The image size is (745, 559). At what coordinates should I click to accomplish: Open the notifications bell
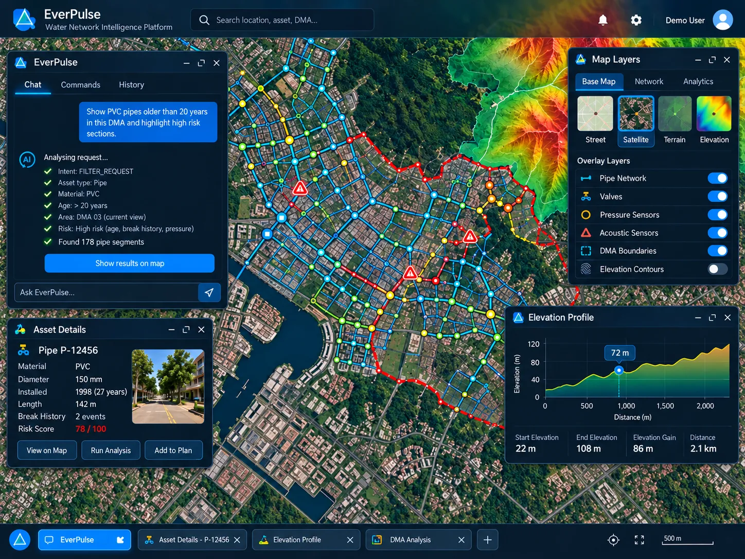[603, 20]
